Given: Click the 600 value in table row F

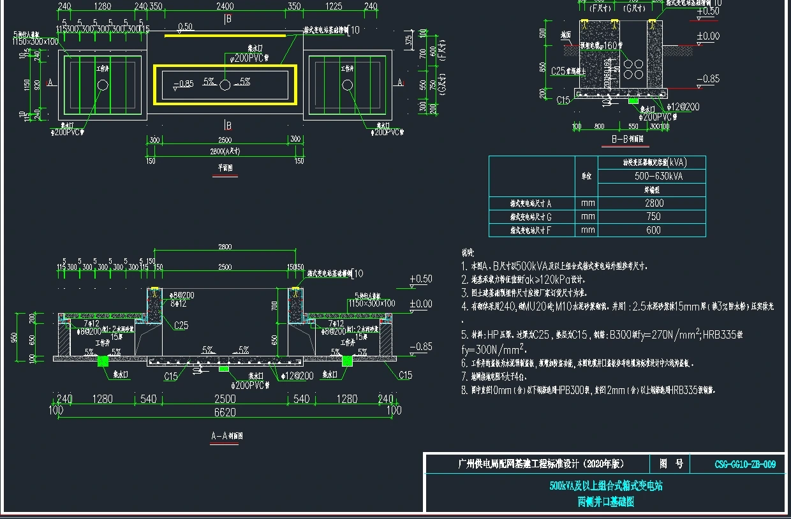Looking at the screenshot, I should pos(653,230).
